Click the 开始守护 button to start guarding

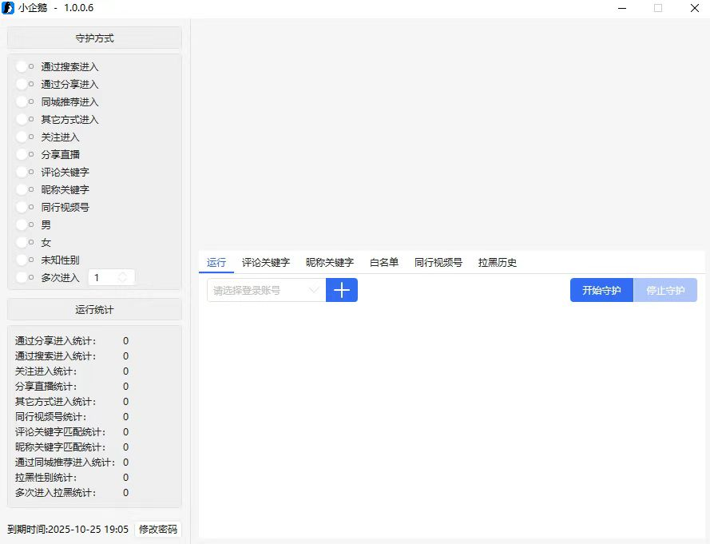[601, 290]
